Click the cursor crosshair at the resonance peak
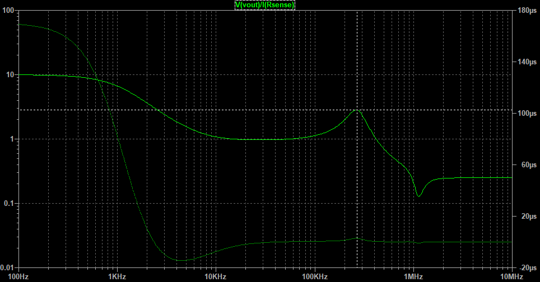The height and width of the screenshot is (282, 540). pyautogui.click(x=357, y=110)
